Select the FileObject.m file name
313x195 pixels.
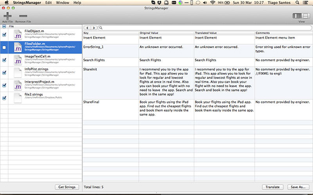(34, 31)
